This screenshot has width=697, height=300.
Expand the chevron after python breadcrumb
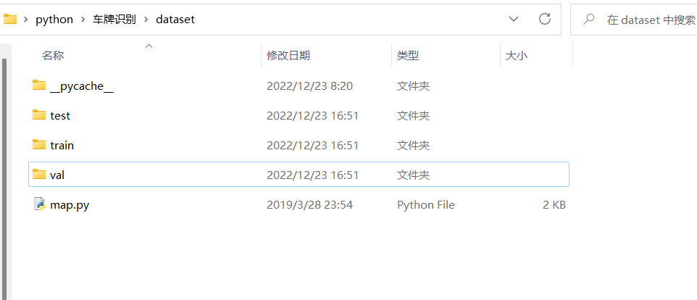coord(83,20)
